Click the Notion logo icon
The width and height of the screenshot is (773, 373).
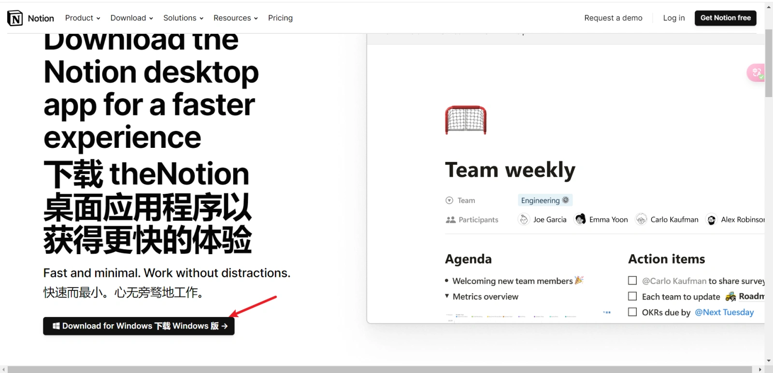pyautogui.click(x=15, y=18)
